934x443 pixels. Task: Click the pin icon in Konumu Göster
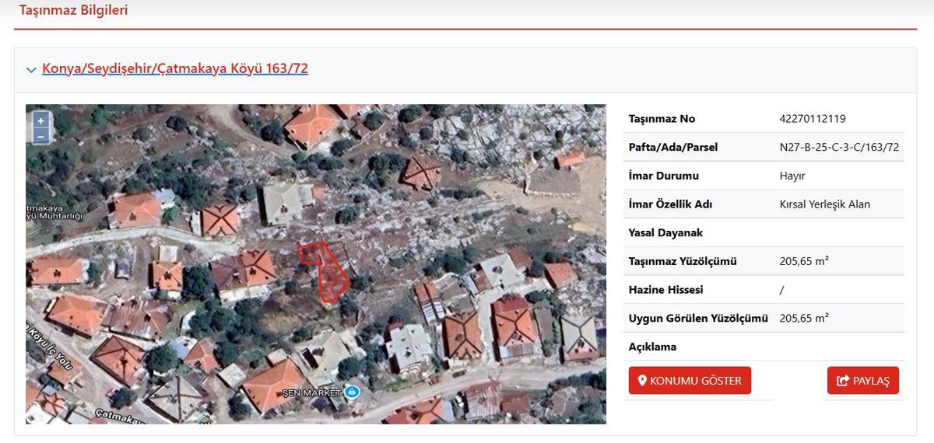coord(642,381)
